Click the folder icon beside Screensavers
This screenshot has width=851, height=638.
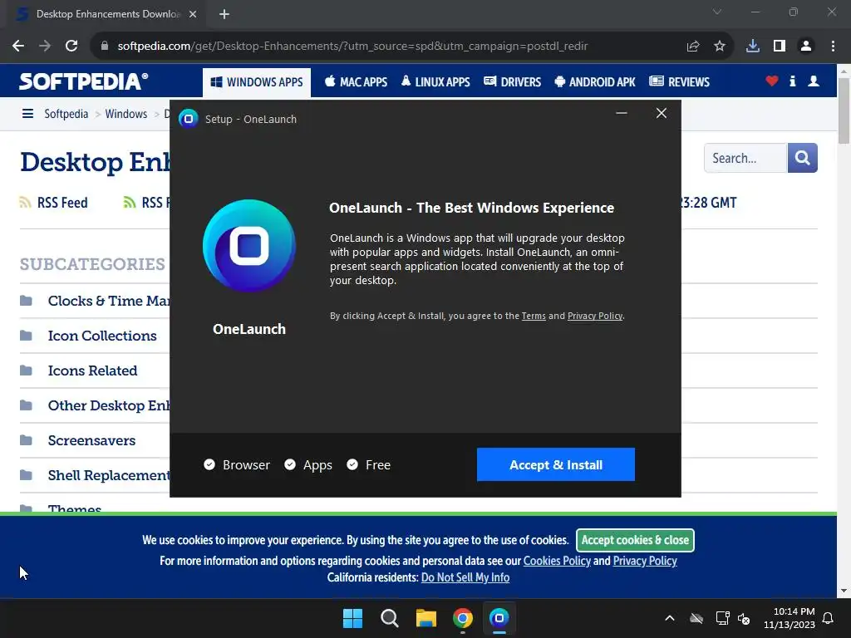tap(26, 440)
